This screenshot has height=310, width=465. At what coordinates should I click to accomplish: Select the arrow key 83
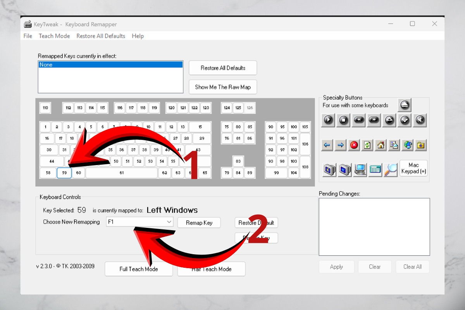(x=238, y=161)
